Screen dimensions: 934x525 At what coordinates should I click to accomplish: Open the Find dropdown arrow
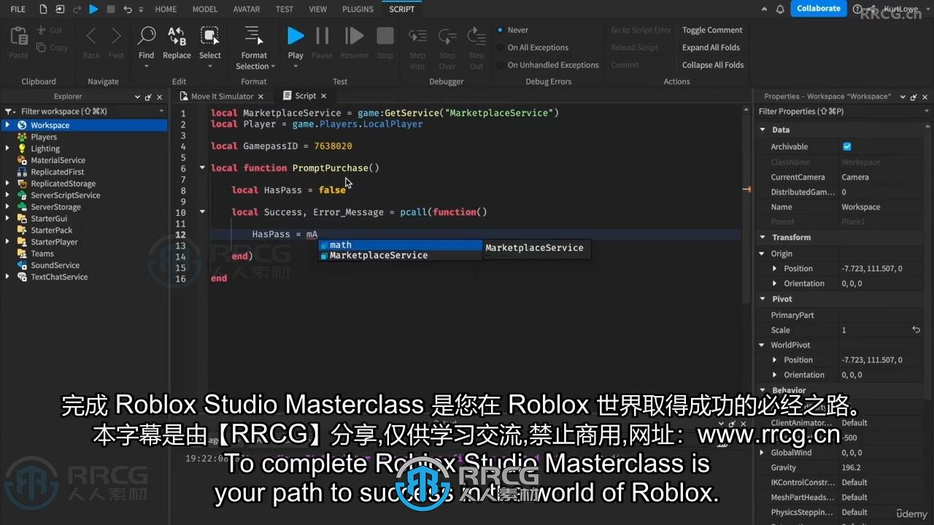147,66
